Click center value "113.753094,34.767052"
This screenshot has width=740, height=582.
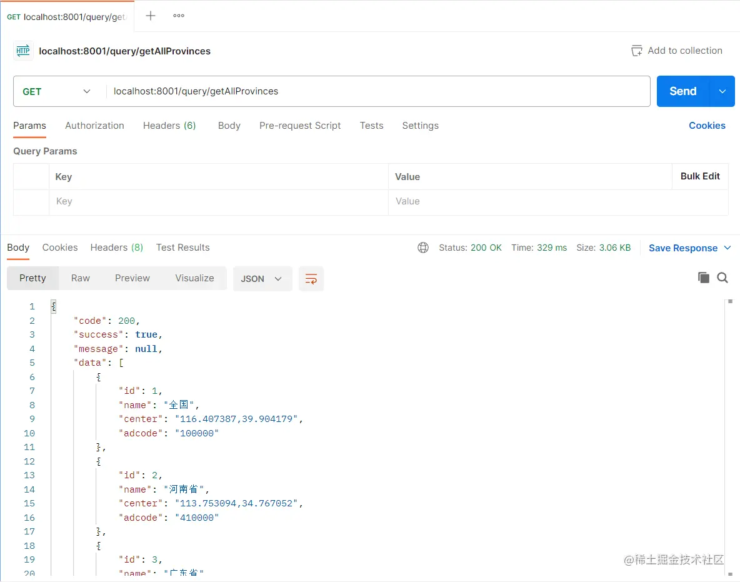coord(236,503)
